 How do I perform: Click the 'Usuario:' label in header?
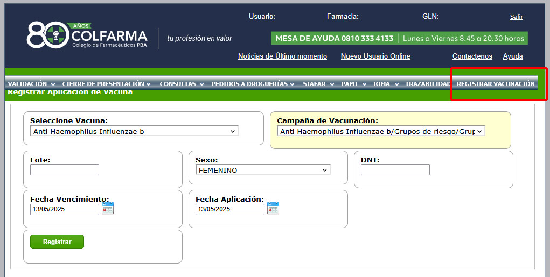(x=262, y=17)
